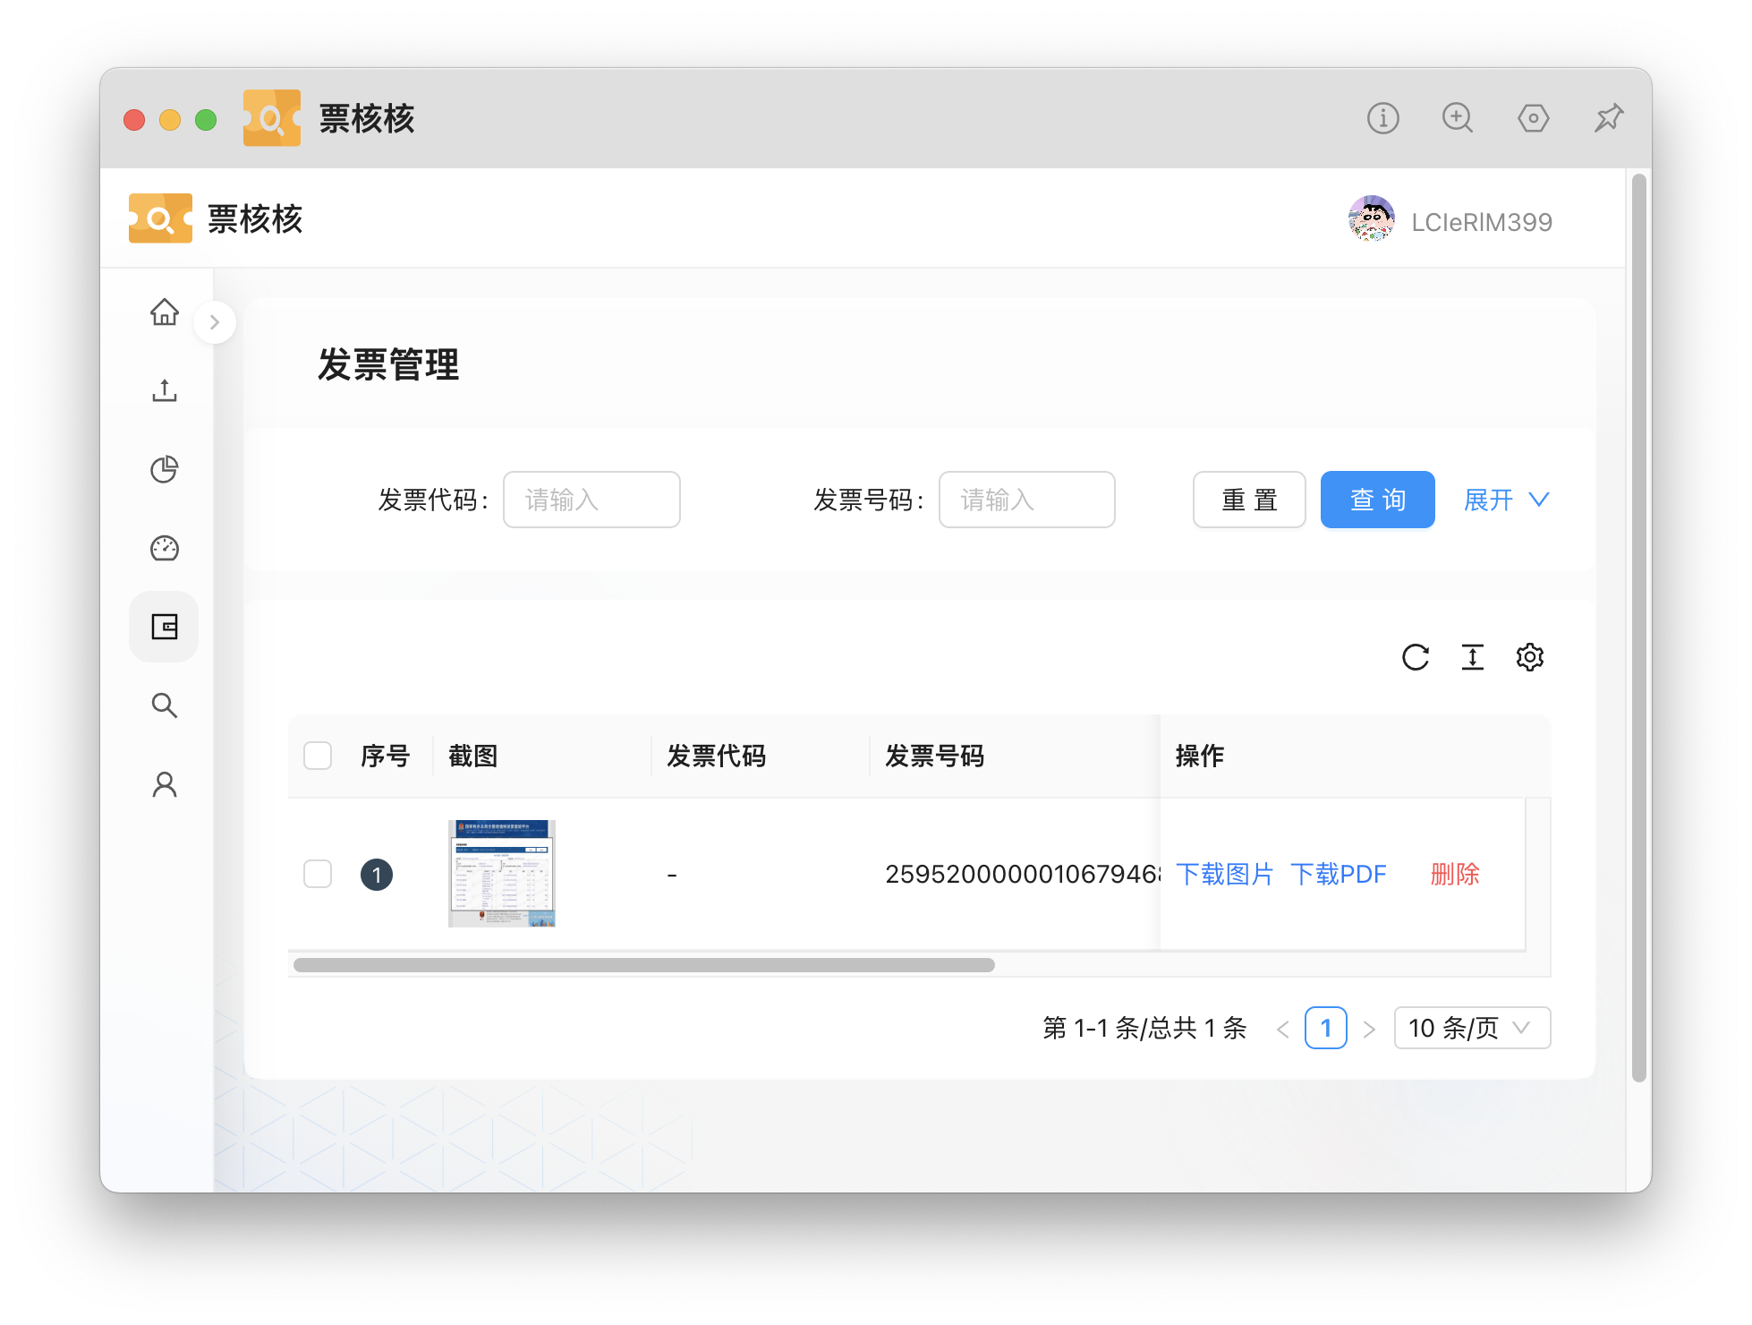Viewport: 1752px width, 1325px height.
Task: Check the checkbox for row 1
Action: pos(318,874)
